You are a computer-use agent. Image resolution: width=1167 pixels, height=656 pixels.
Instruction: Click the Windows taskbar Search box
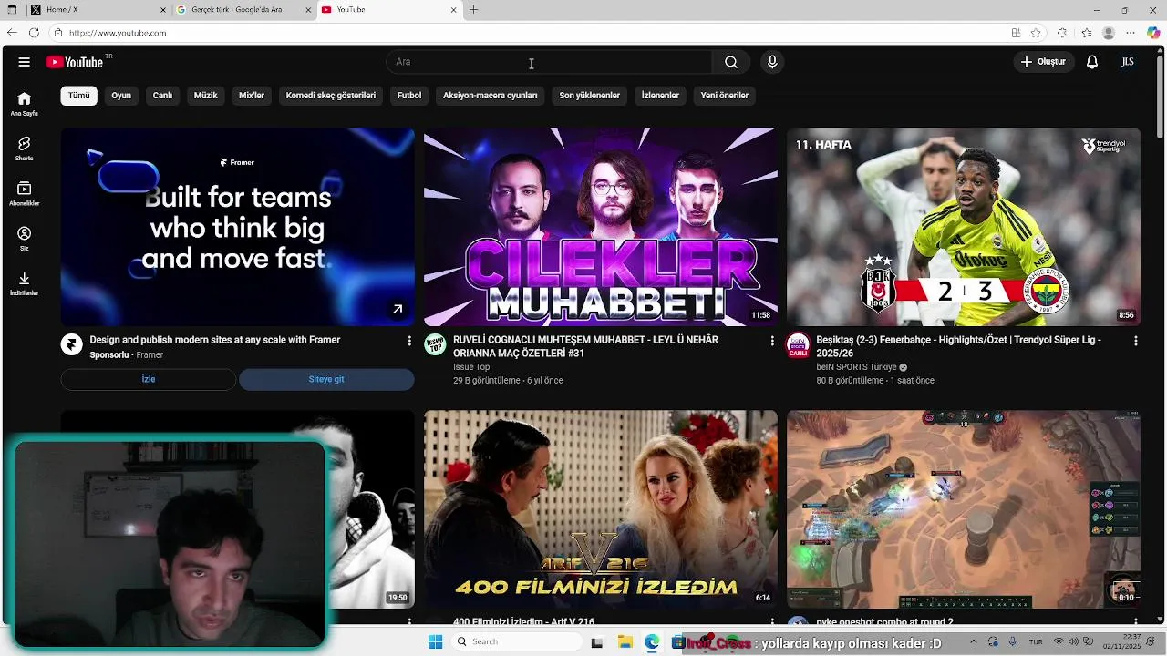(516, 642)
